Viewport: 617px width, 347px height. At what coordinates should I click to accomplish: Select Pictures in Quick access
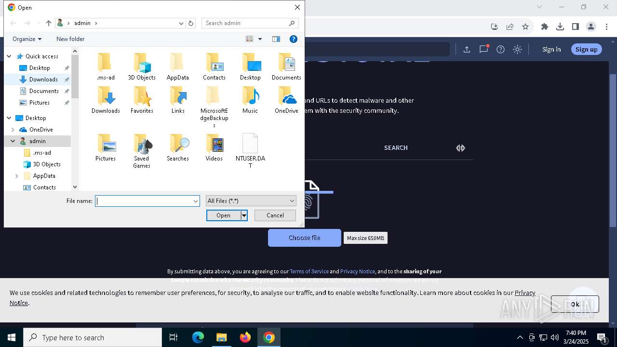(39, 103)
